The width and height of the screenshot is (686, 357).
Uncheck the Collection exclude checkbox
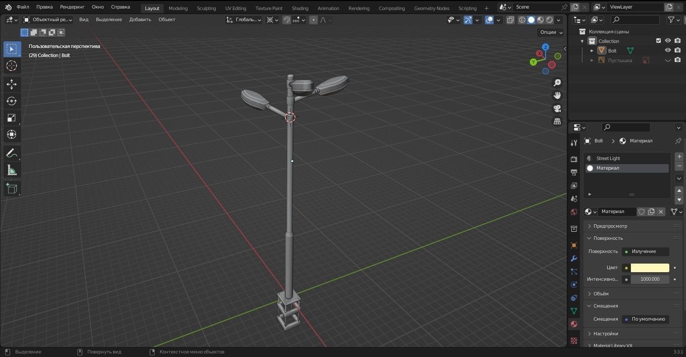tap(658, 41)
